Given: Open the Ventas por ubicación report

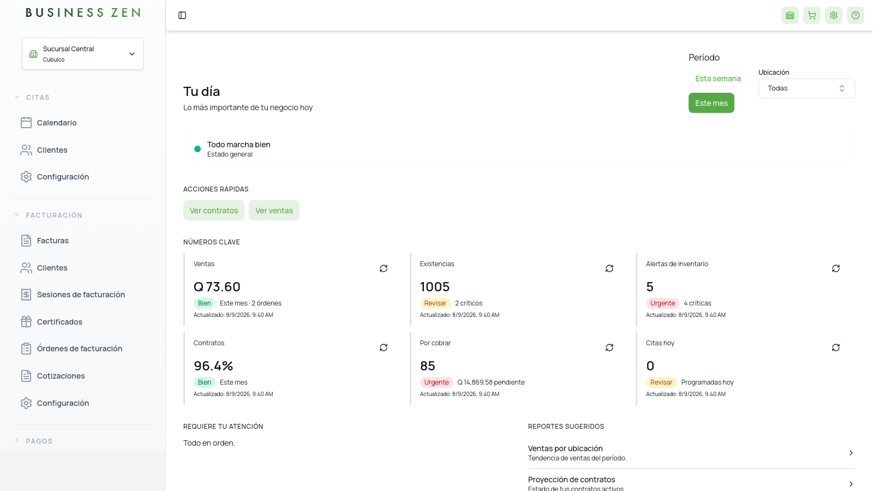Looking at the screenshot, I should tap(691, 453).
